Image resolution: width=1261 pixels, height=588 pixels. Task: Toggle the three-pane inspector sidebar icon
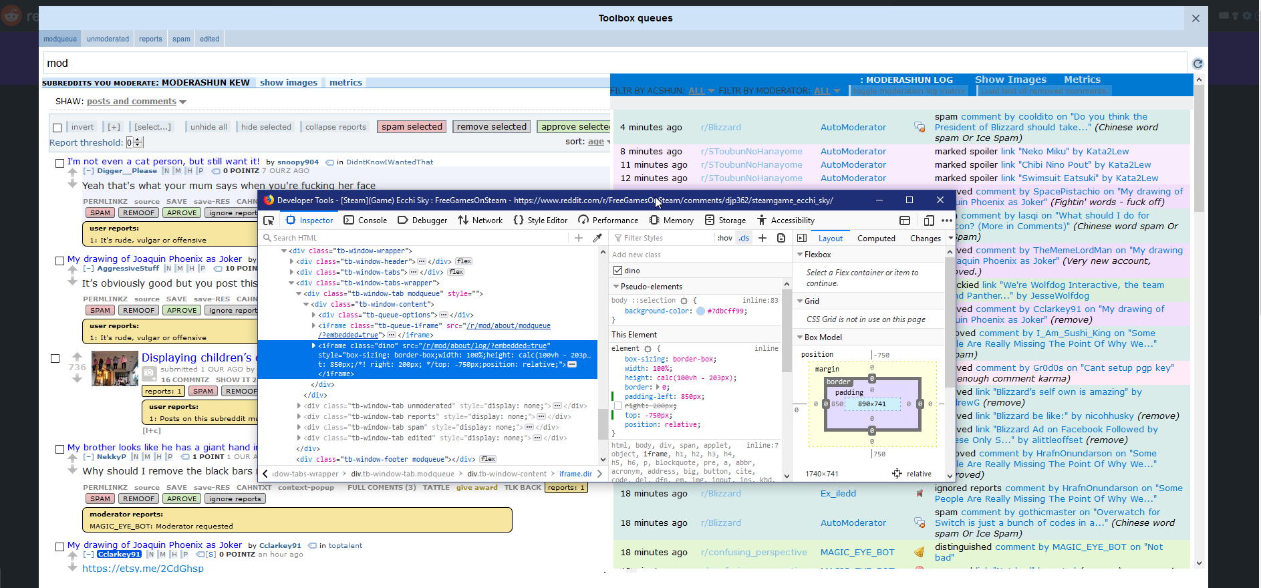pyautogui.click(x=802, y=238)
